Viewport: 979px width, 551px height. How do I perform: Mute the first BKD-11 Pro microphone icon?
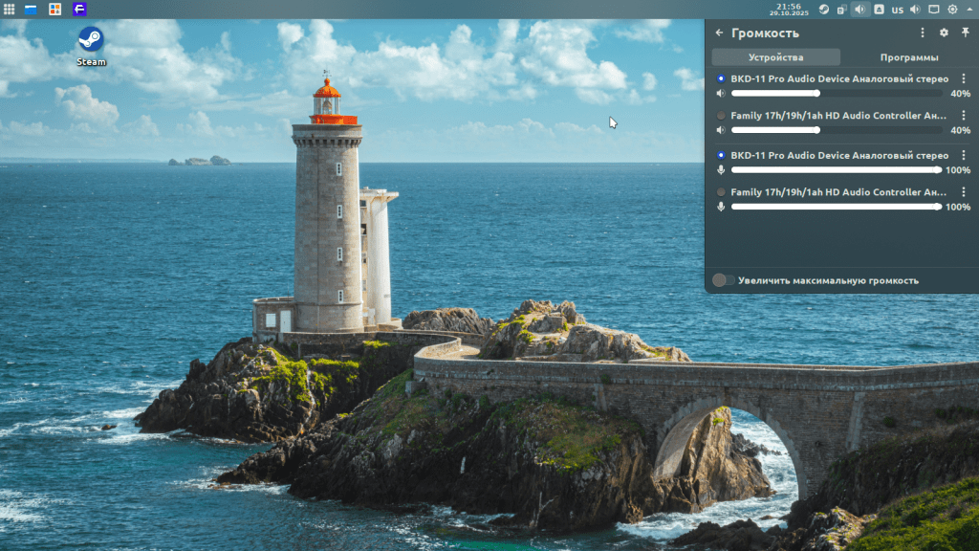tap(721, 170)
